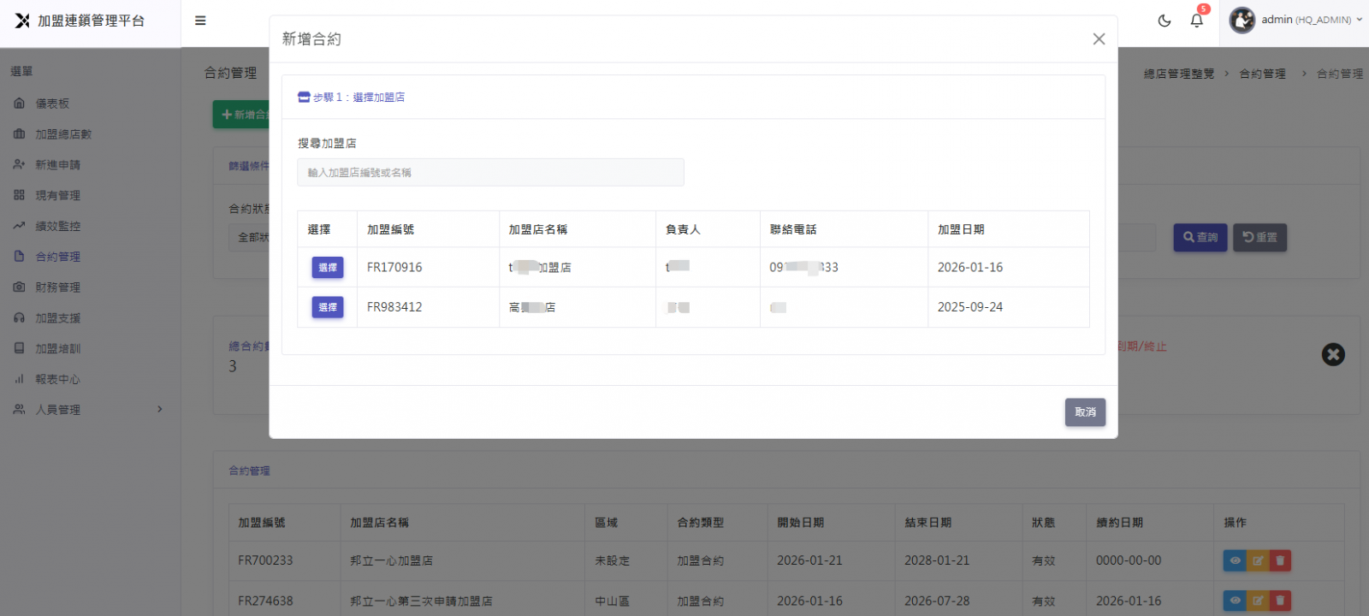The width and height of the screenshot is (1369, 616).
Task: Delete contract FR274638 trash icon
Action: coord(1280,601)
